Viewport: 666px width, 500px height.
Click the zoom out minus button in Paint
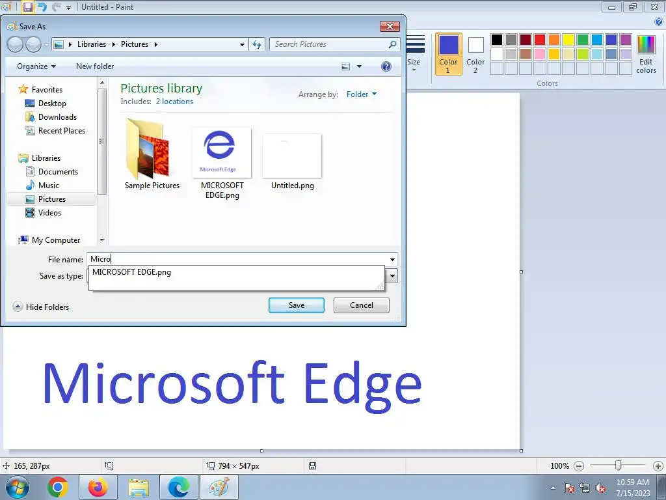[579, 466]
